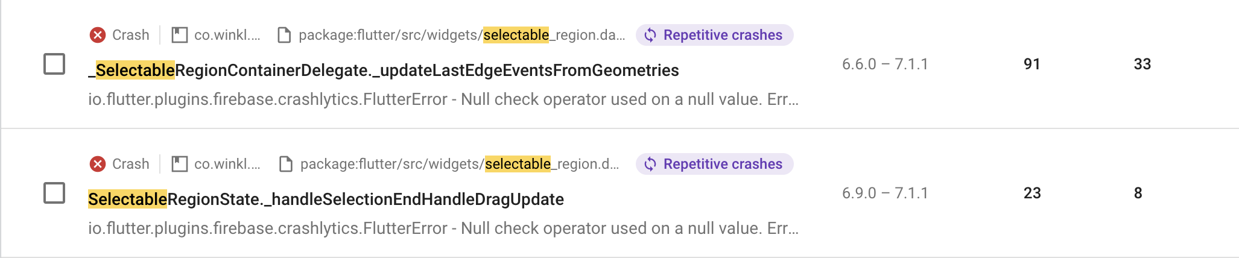Click first row FlutterError null check description
Viewport: 1239px width, 258px height.
(x=443, y=99)
